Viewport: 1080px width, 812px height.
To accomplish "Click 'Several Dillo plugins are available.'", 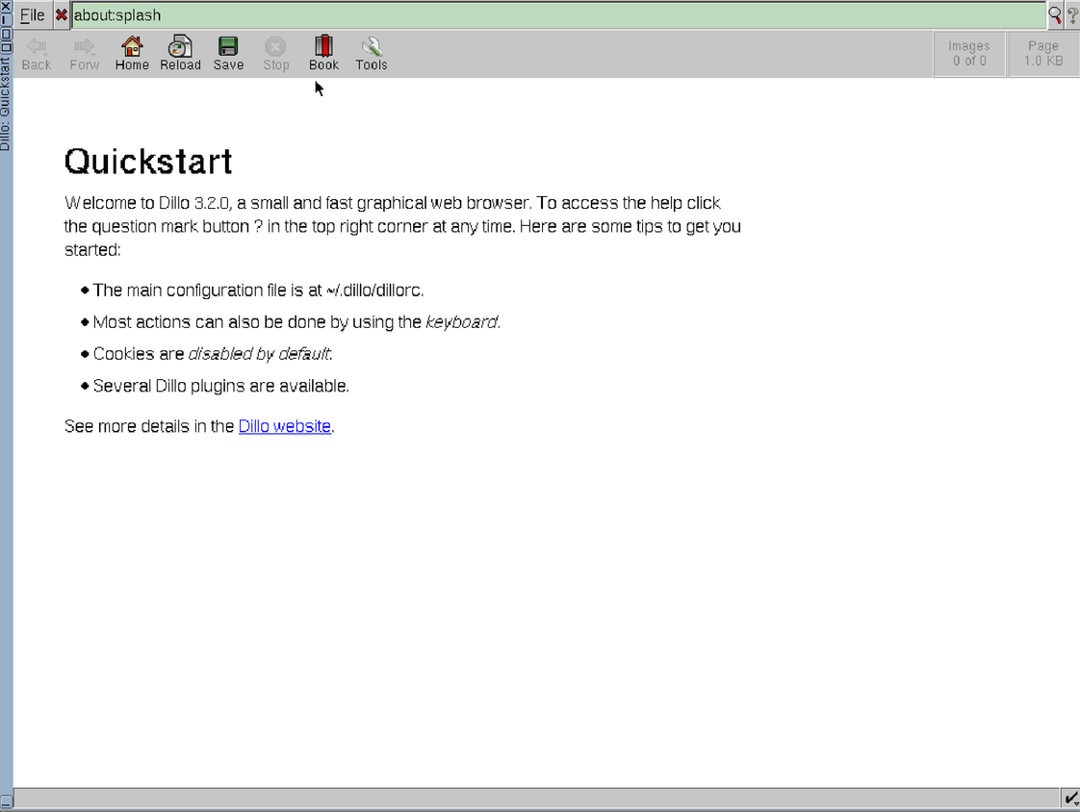I will 221,386.
